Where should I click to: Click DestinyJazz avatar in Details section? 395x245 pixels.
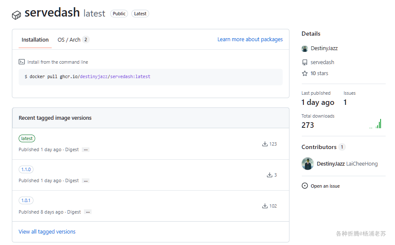(x=305, y=49)
